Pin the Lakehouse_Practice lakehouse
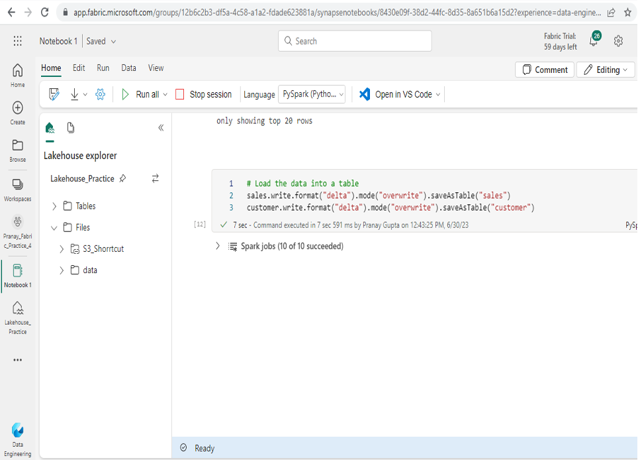This screenshot has height=460, width=638. [x=122, y=178]
